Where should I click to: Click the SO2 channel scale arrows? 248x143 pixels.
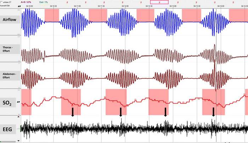(x=19, y=102)
